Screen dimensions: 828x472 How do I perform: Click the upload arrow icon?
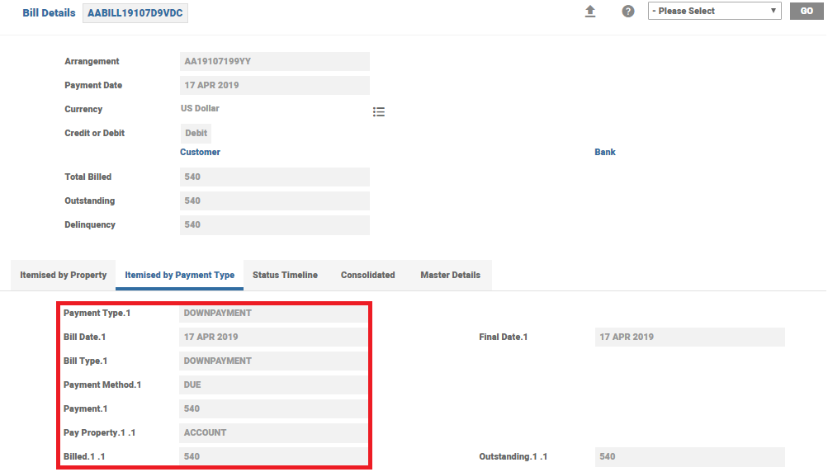[589, 12]
